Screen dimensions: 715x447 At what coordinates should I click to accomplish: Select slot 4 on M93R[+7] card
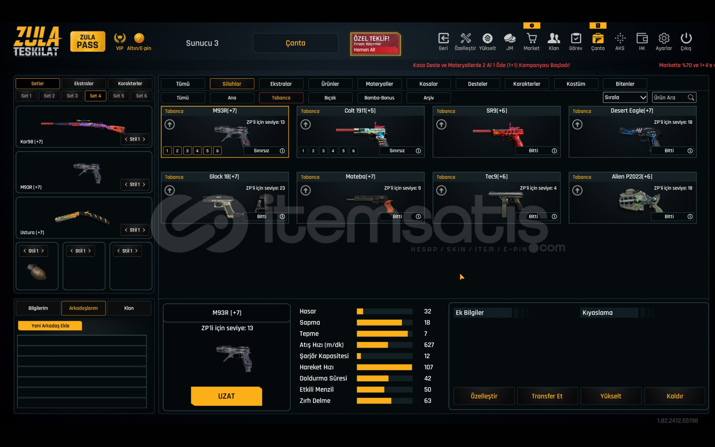pyautogui.click(x=197, y=151)
